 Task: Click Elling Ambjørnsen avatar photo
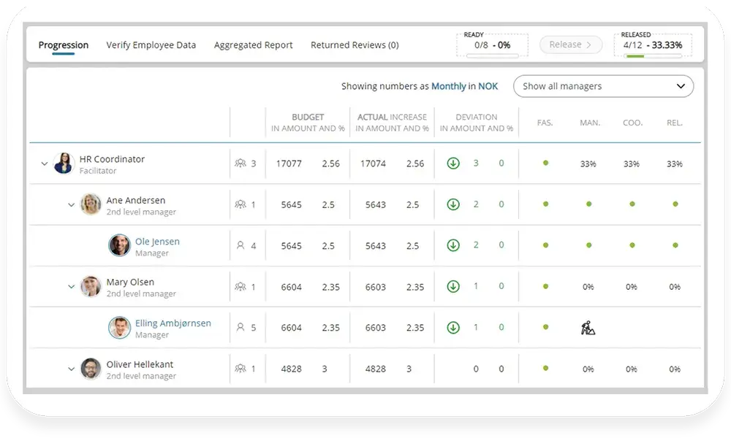click(119, 327)
